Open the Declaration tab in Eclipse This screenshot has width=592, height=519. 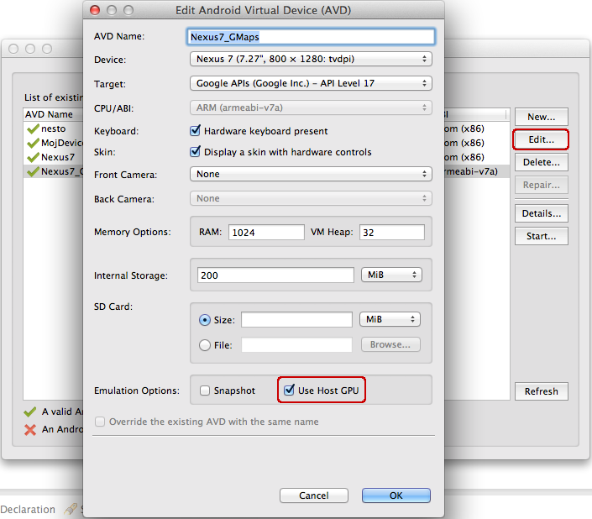[x=28, y=509]
